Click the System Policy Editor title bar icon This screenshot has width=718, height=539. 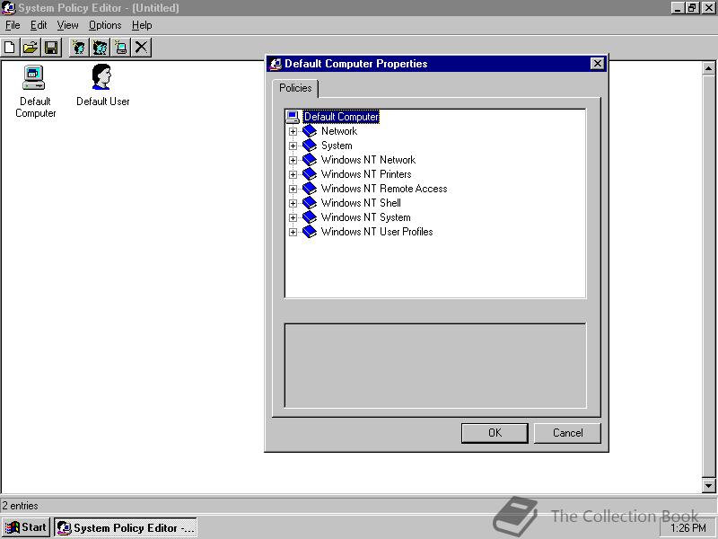coord(8,8)
